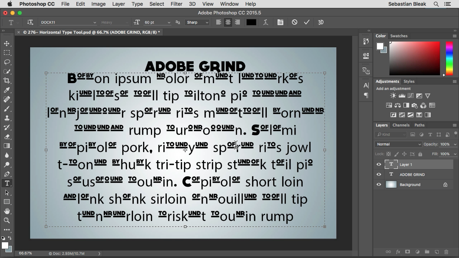Image resolution: width=459 pixels, height=258 pixels.
Task: Open the layer Opacity dropdown arrow
Action: 455,144
